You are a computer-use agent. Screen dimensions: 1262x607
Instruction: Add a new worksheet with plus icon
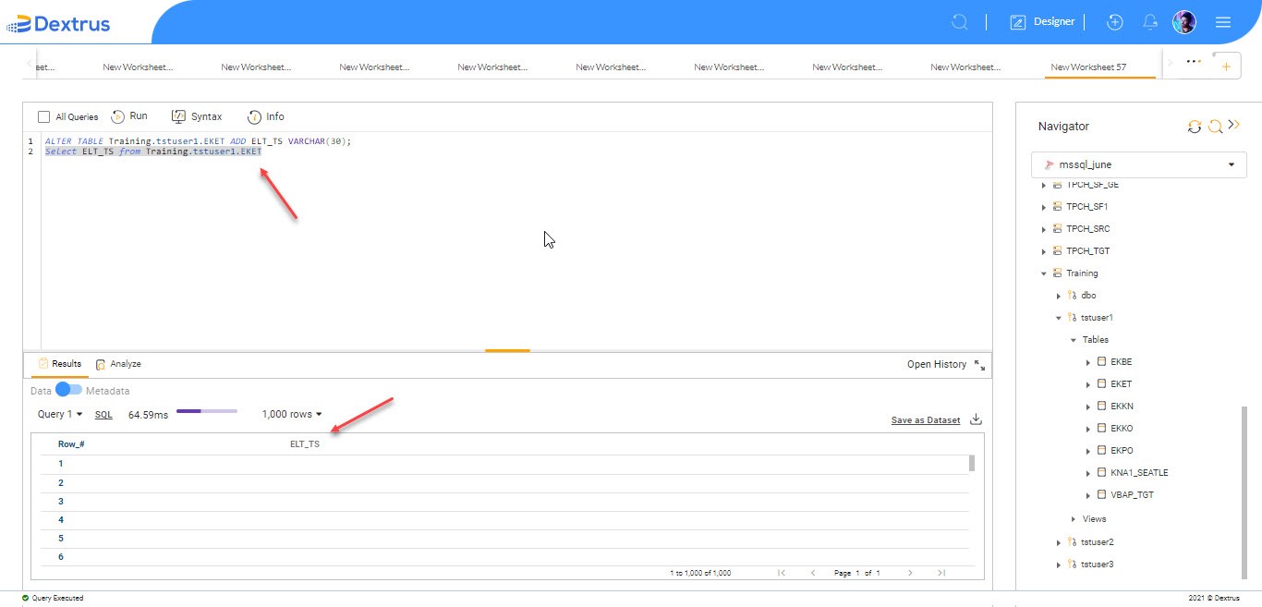(1226, 67)
